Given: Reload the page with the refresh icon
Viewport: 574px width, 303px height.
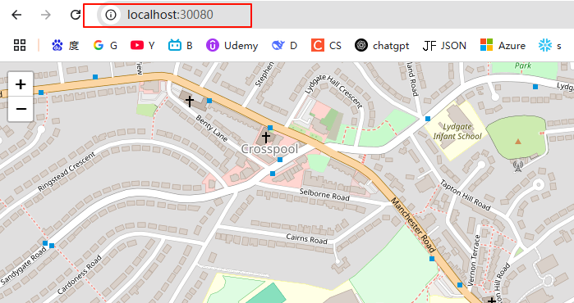Looking at the screenshot, I should [76, 15].
